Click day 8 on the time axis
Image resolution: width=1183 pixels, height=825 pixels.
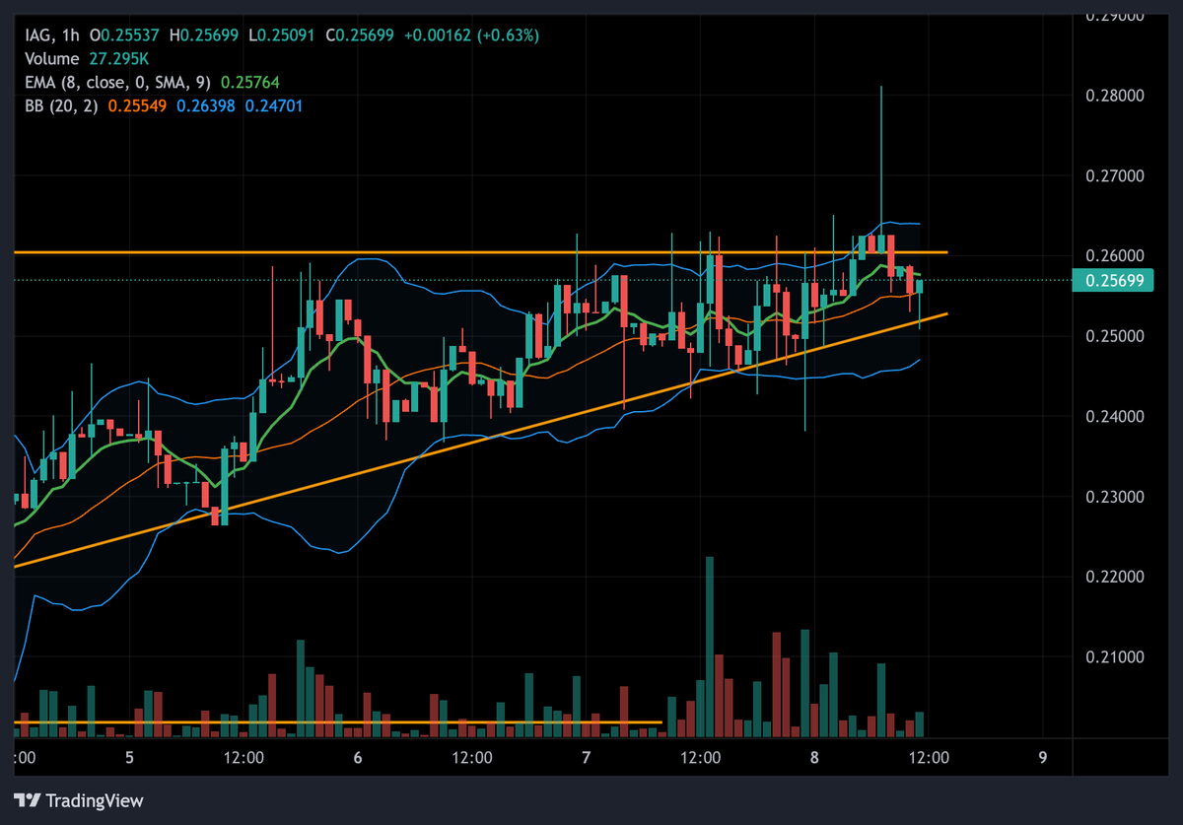coord(814,758)
